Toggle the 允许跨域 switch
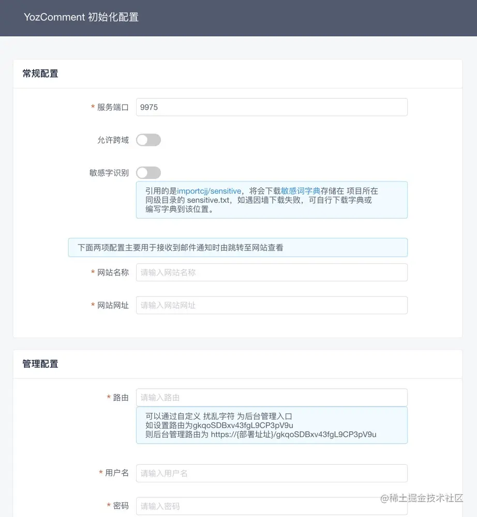The width and height of the screenshot is (477, 517). click(x=148, y=140)
